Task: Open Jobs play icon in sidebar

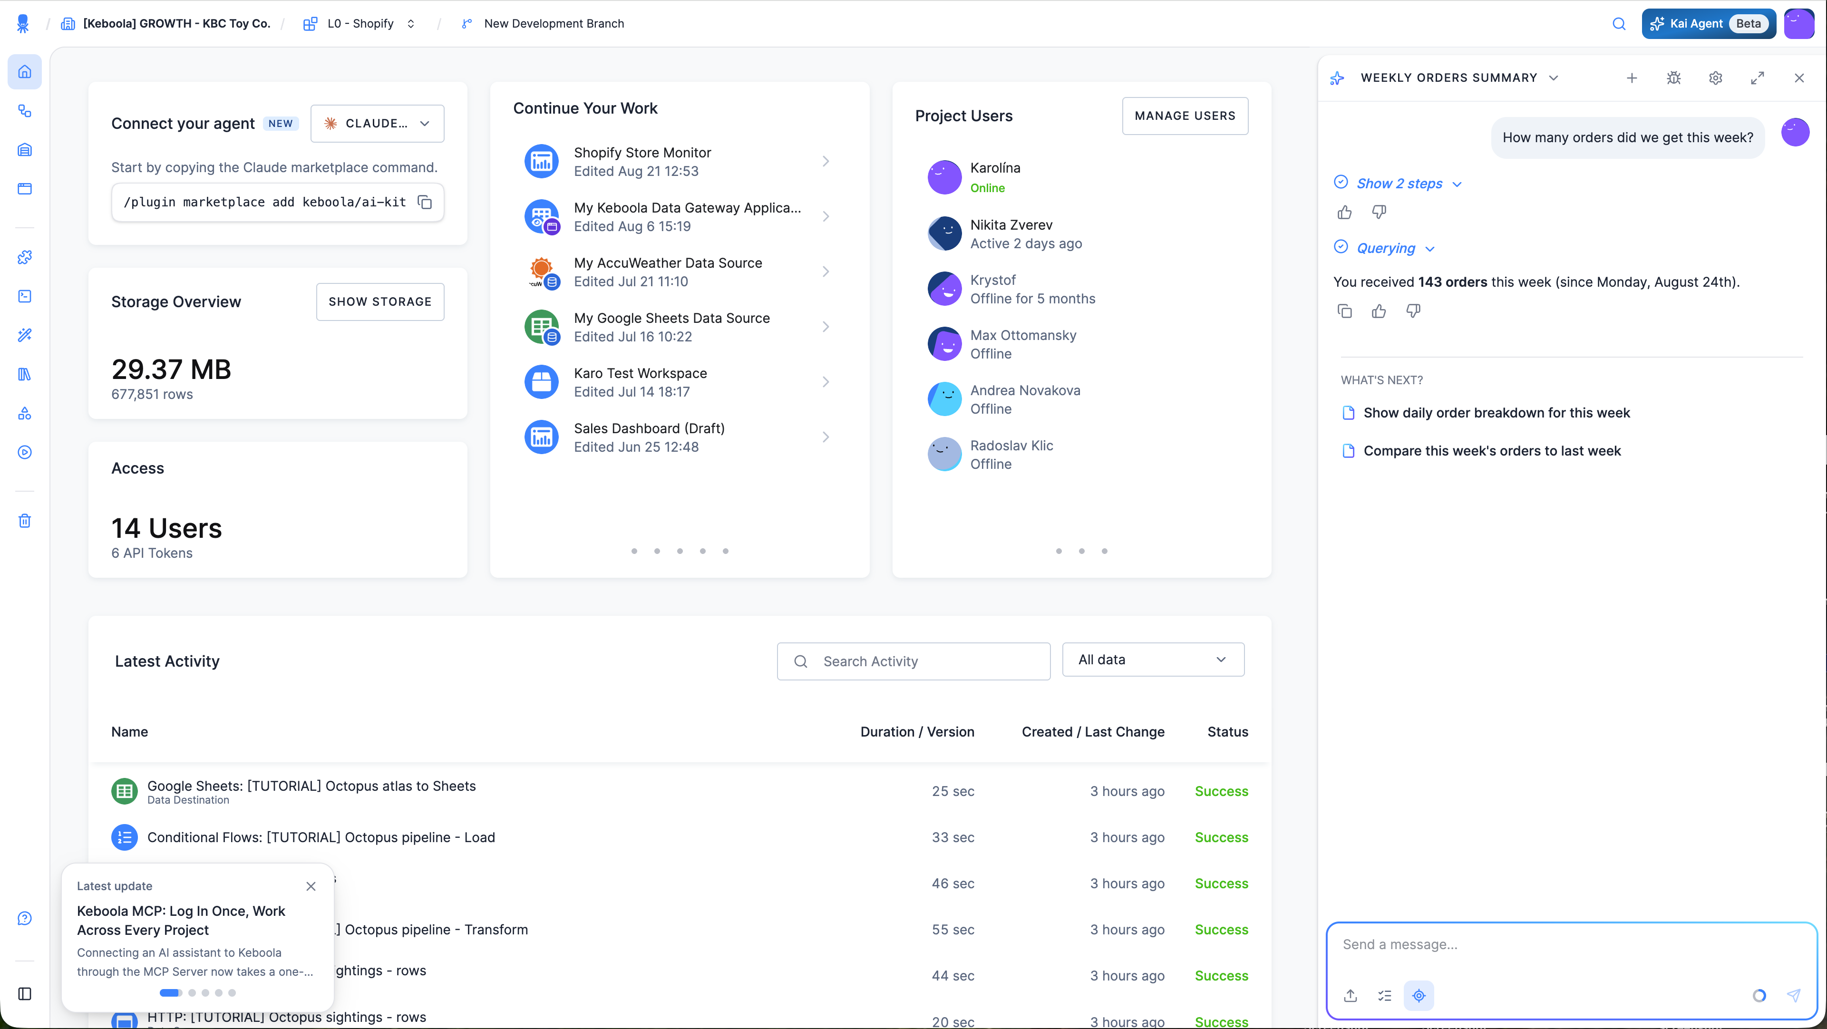Action: click(x=25, y=453)
